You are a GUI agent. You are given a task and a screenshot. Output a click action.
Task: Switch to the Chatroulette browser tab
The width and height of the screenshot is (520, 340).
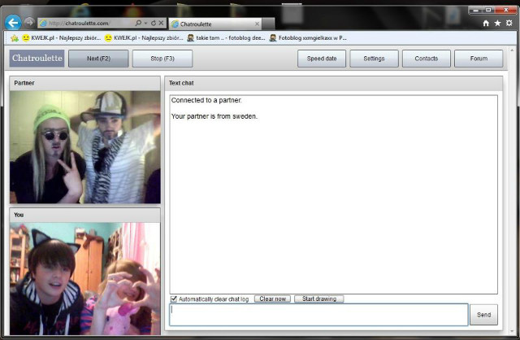(x=214, y=24)
